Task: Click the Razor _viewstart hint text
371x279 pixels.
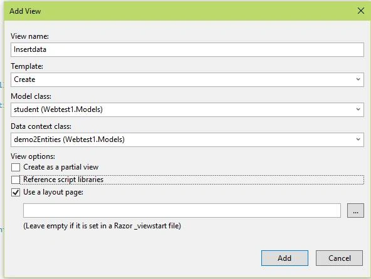Action: pos(102,226)
